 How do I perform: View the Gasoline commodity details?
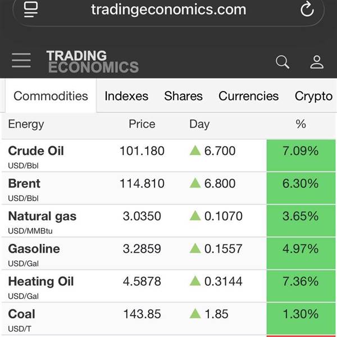click(34, 249)
